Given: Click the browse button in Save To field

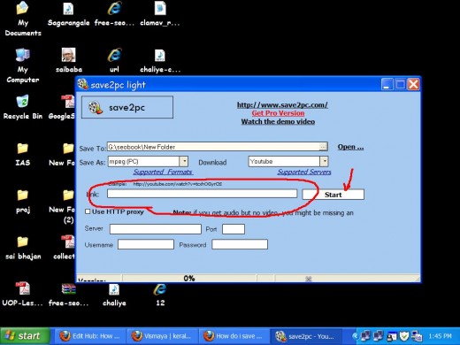Looking at the screenshot, I should pyautogui.click(x=323, y=147).
